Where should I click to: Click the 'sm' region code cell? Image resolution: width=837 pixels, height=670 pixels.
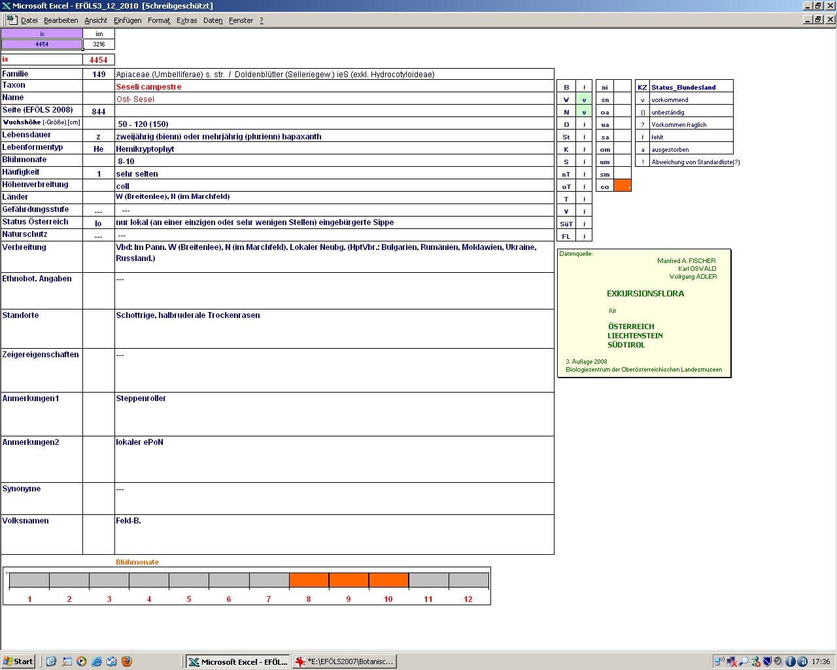[x=605, y=174]
